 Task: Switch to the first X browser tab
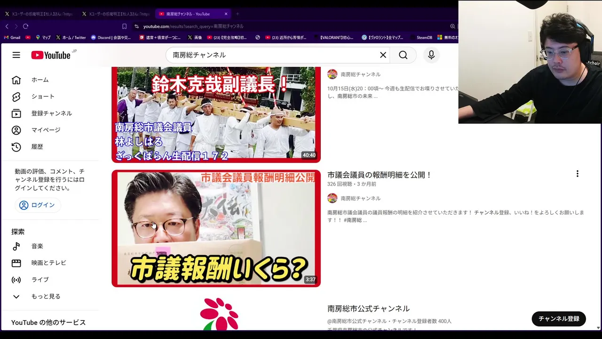tap(39, 14)
